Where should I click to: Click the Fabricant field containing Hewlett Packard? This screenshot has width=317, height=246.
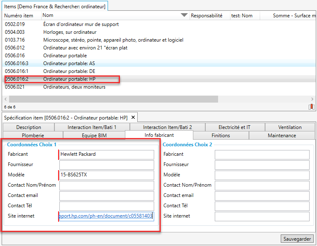tap(106, 155)
